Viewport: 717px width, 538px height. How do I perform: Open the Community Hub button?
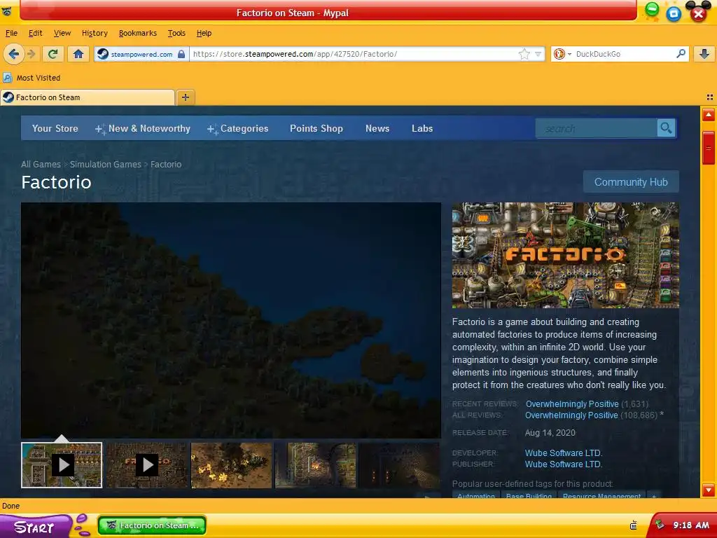[631, 182]
